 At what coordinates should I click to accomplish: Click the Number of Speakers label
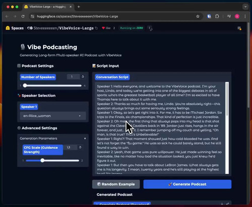pos(38,77)
